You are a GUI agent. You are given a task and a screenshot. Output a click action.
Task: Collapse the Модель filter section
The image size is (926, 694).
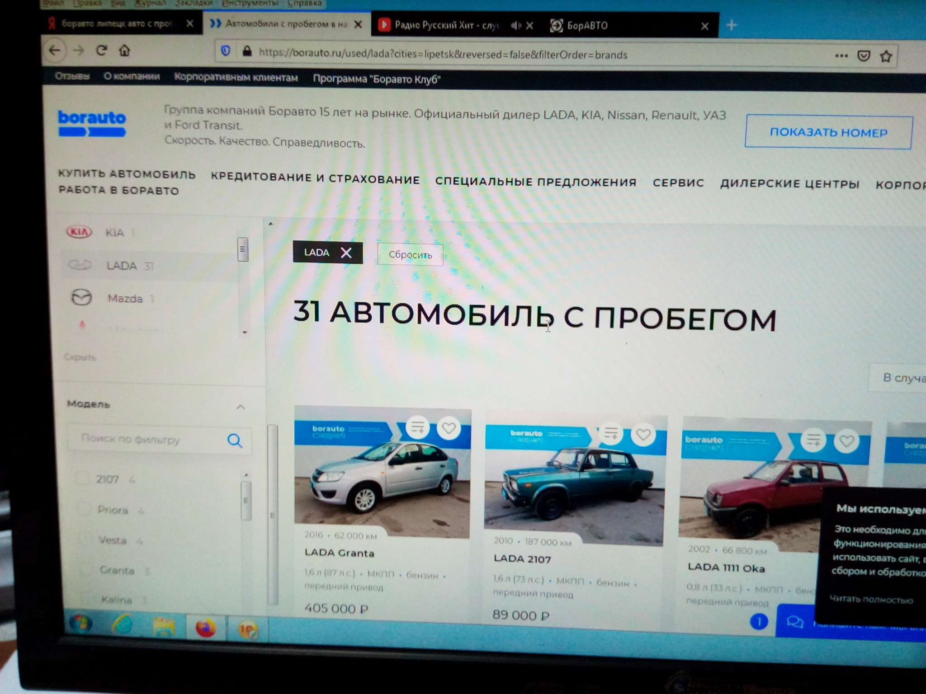pos(241,407)
